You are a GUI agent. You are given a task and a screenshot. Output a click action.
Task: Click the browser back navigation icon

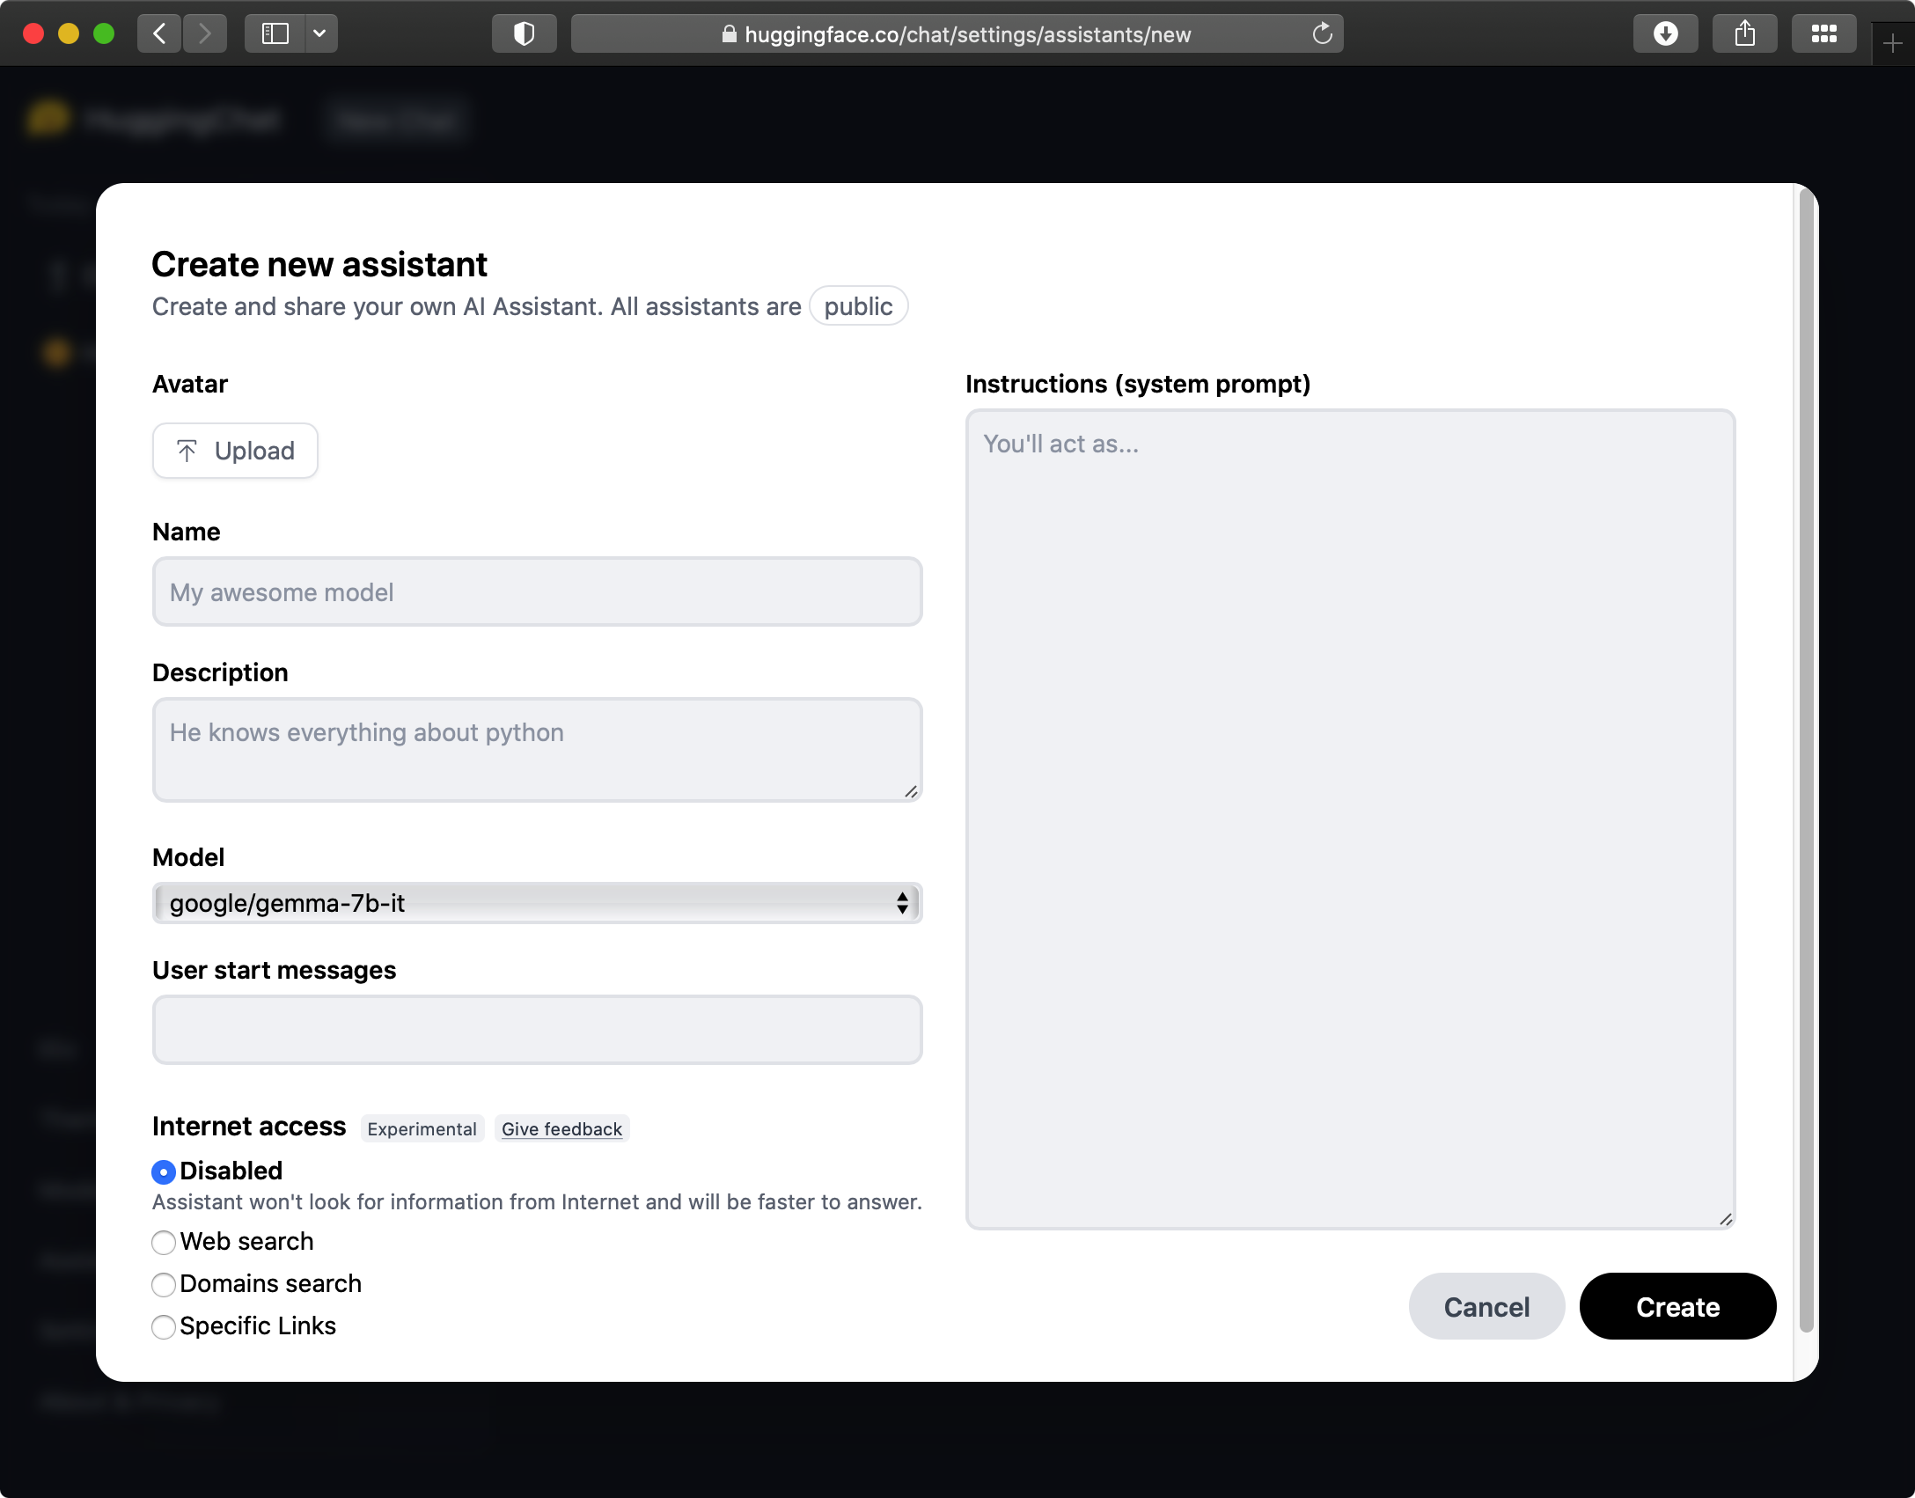163,31
